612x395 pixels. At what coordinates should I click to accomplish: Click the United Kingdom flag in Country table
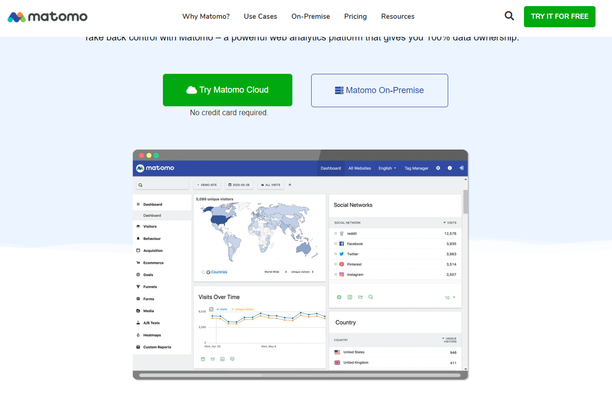(x=337, y=363)
